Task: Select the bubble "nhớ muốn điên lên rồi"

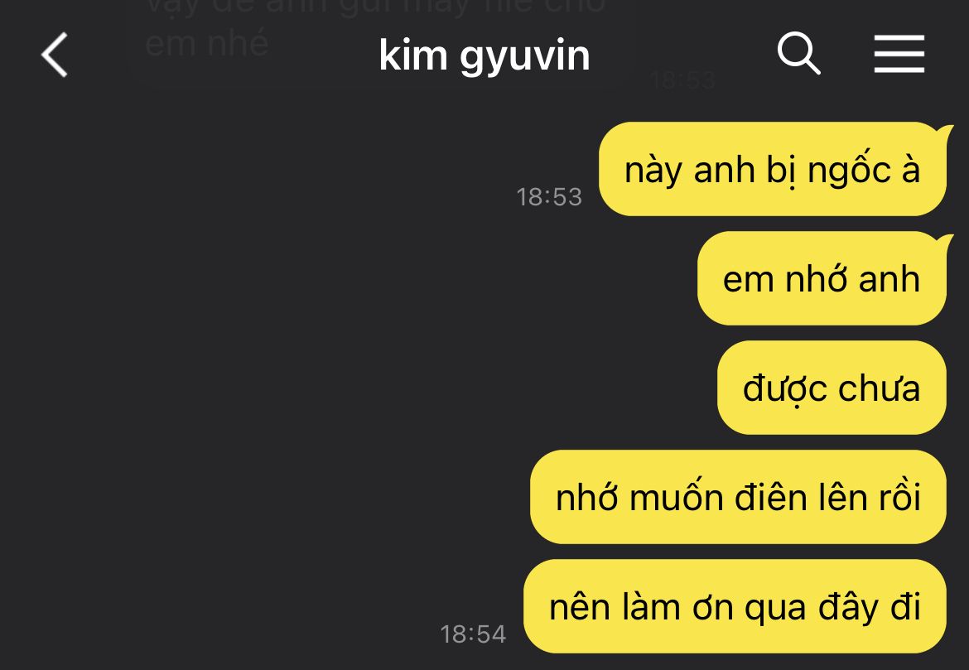Action: [x=739, y=497]
